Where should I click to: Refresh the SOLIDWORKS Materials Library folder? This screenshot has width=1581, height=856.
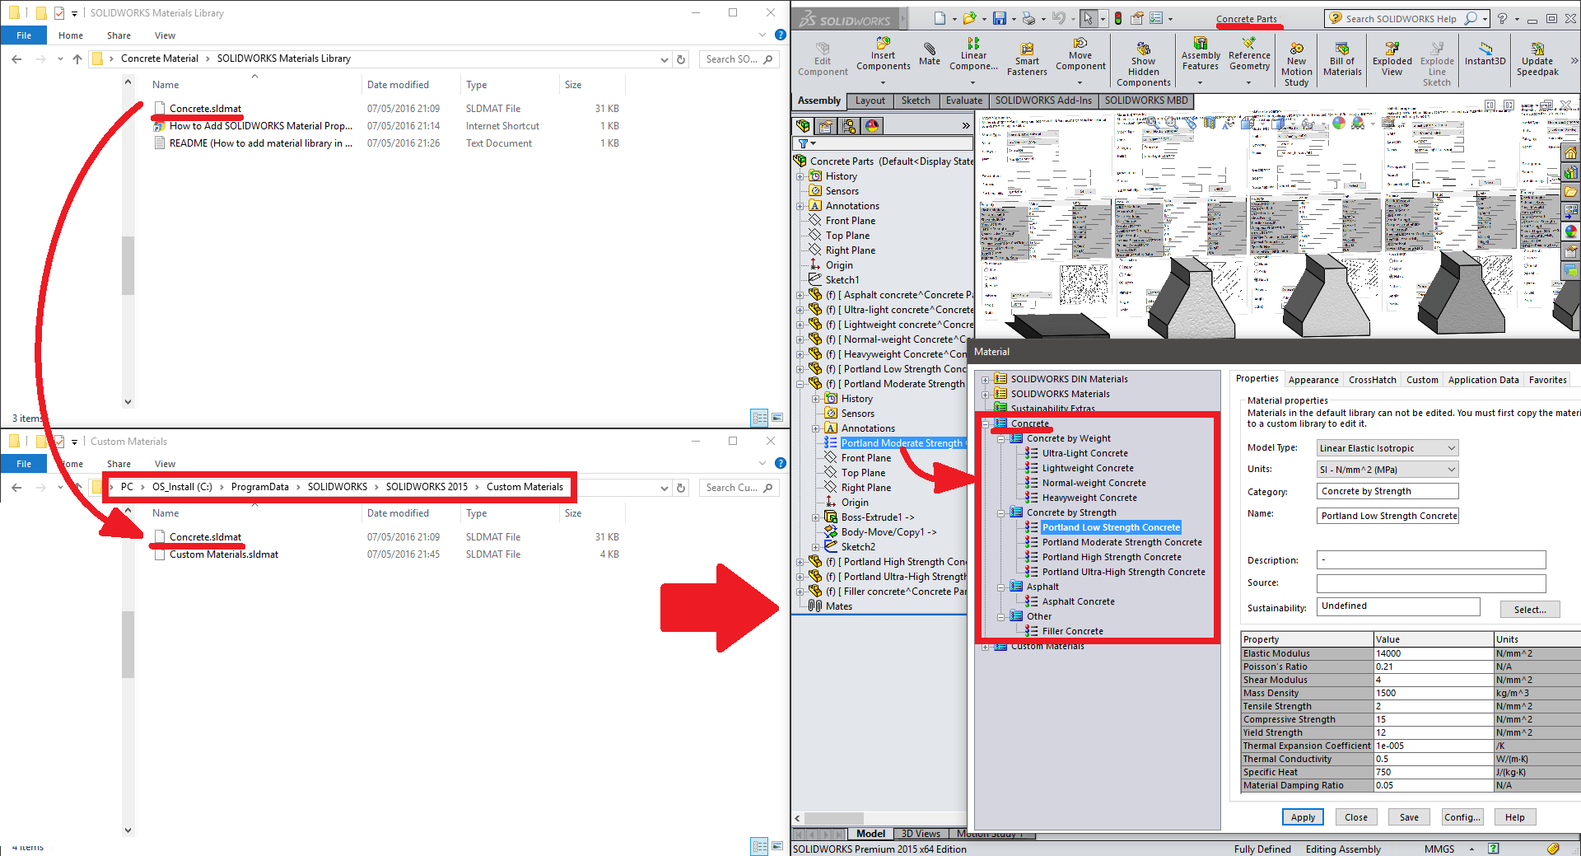(681, 59)
